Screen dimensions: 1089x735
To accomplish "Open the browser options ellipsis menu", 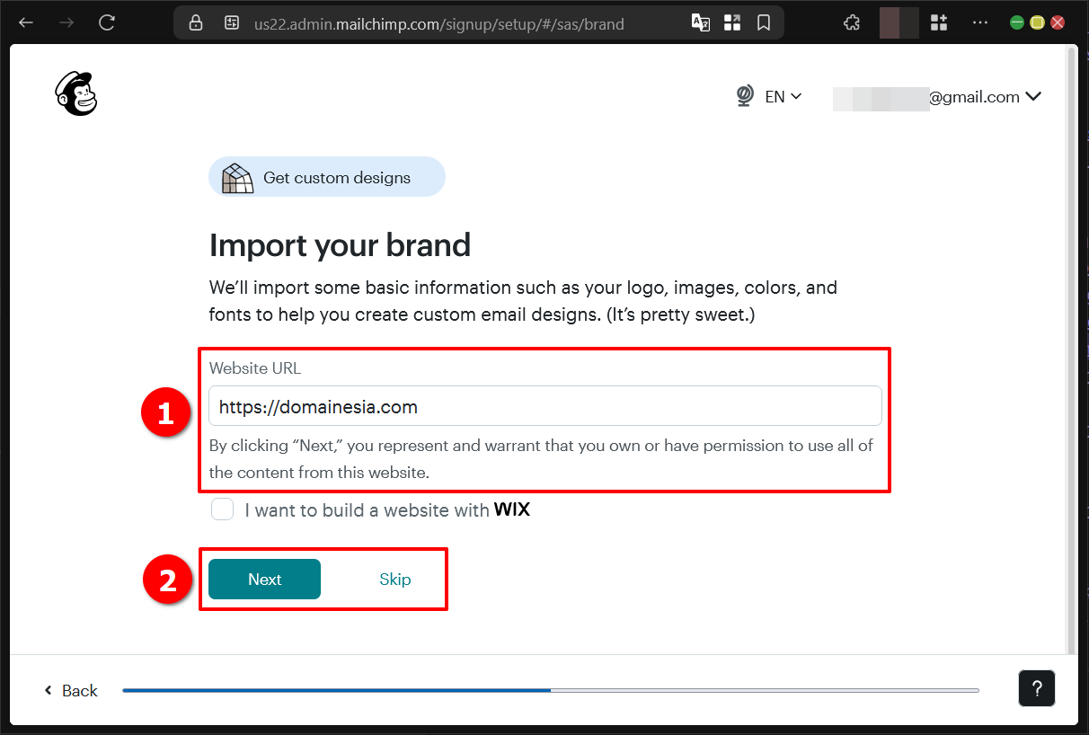I will coord(979,22).
